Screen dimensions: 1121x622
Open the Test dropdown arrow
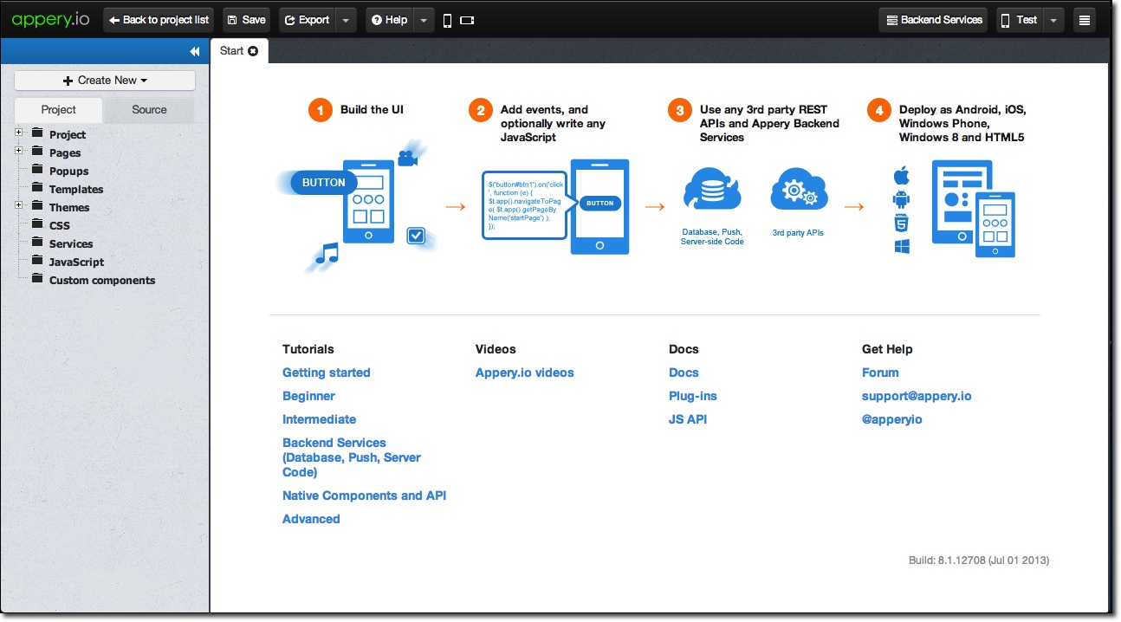[1053, 20]
